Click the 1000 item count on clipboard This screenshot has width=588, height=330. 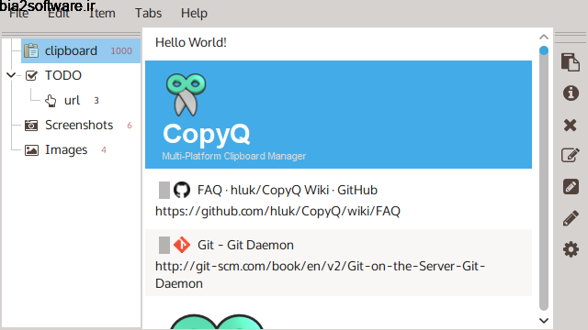[x=121, y=51]
